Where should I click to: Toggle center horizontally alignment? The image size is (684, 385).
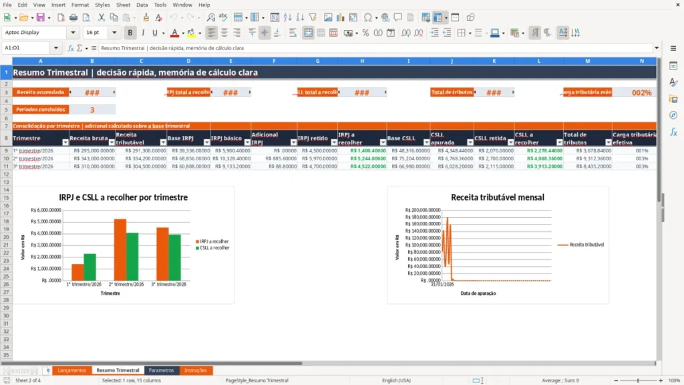[224, 33]
